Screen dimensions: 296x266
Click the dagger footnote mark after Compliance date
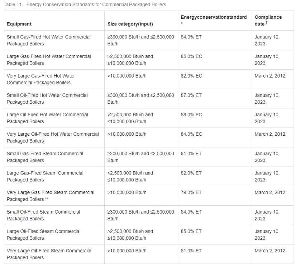(266, 23)
